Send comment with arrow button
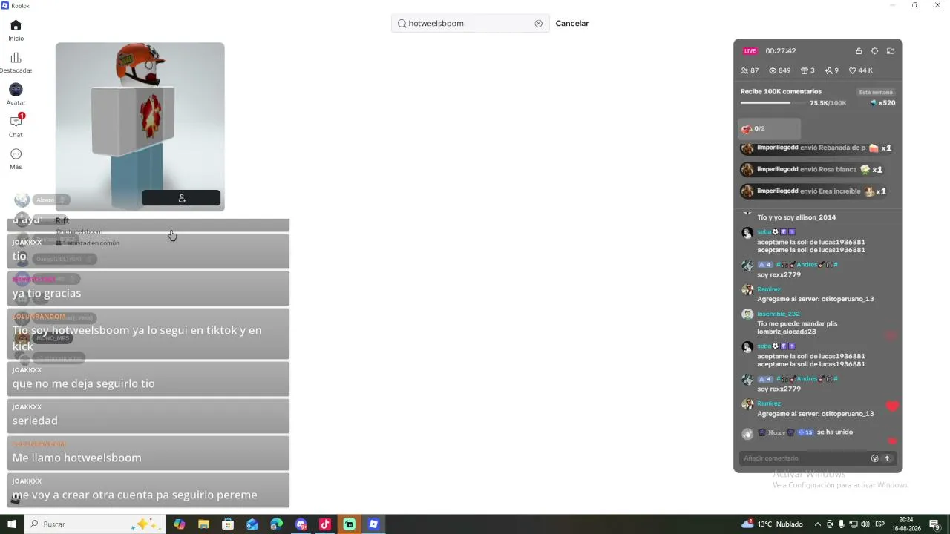The image size is (950, 534). 887,458
